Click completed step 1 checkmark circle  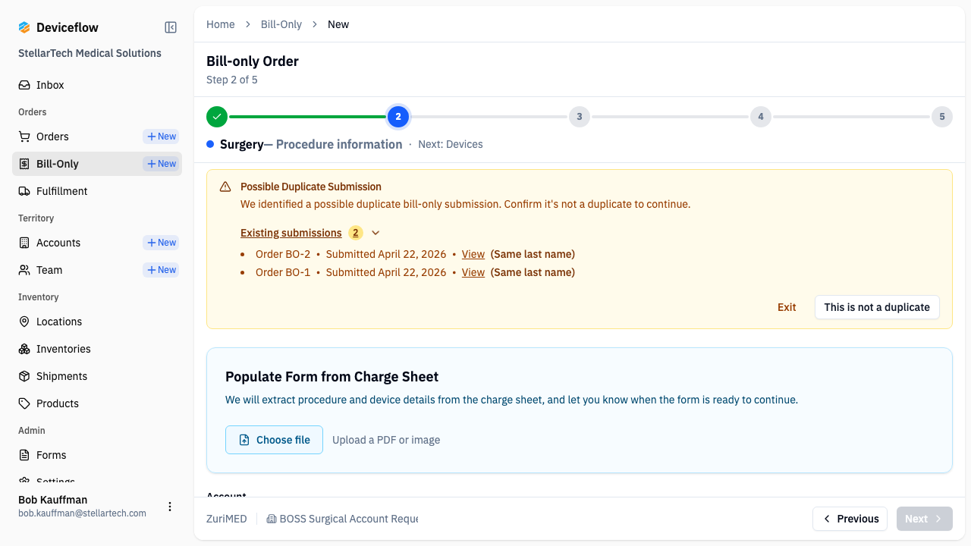click(x=217, y=117)
